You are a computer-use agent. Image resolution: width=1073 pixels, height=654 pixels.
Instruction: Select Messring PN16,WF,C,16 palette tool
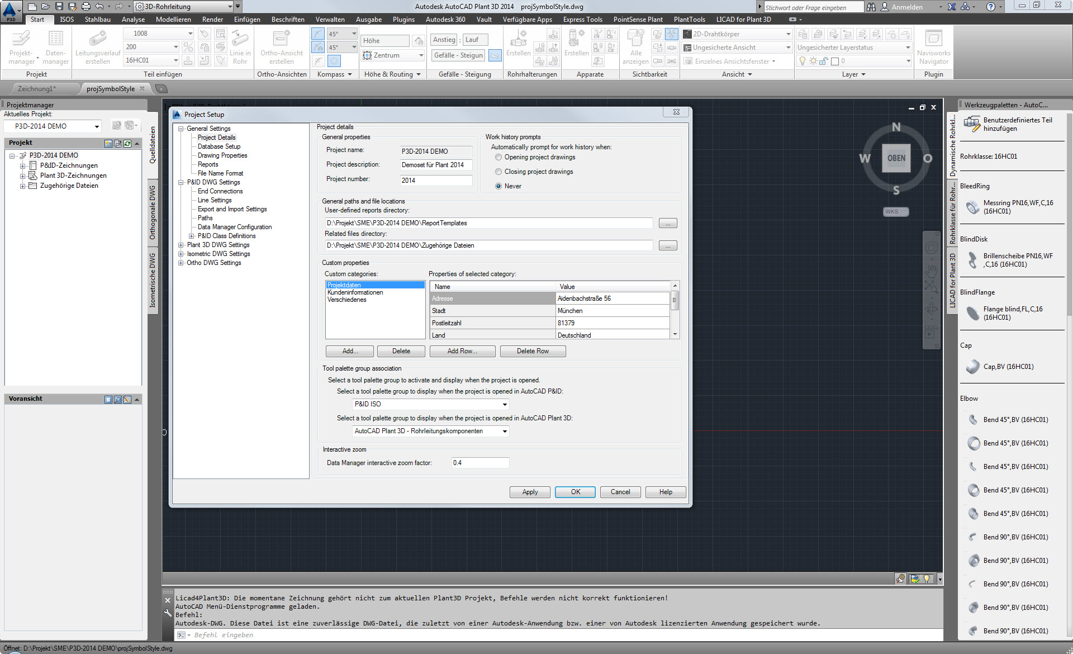[x=973, y=207]
